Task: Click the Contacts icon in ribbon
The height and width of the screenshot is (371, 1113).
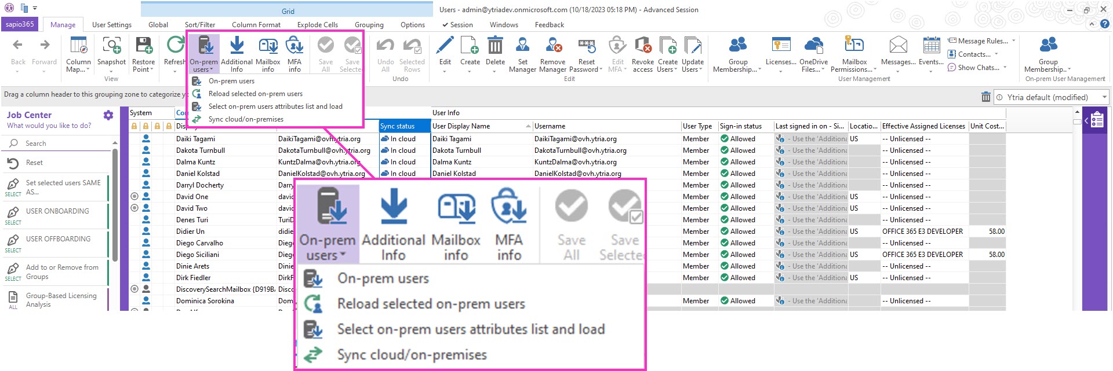Action: tap(952, 54)
